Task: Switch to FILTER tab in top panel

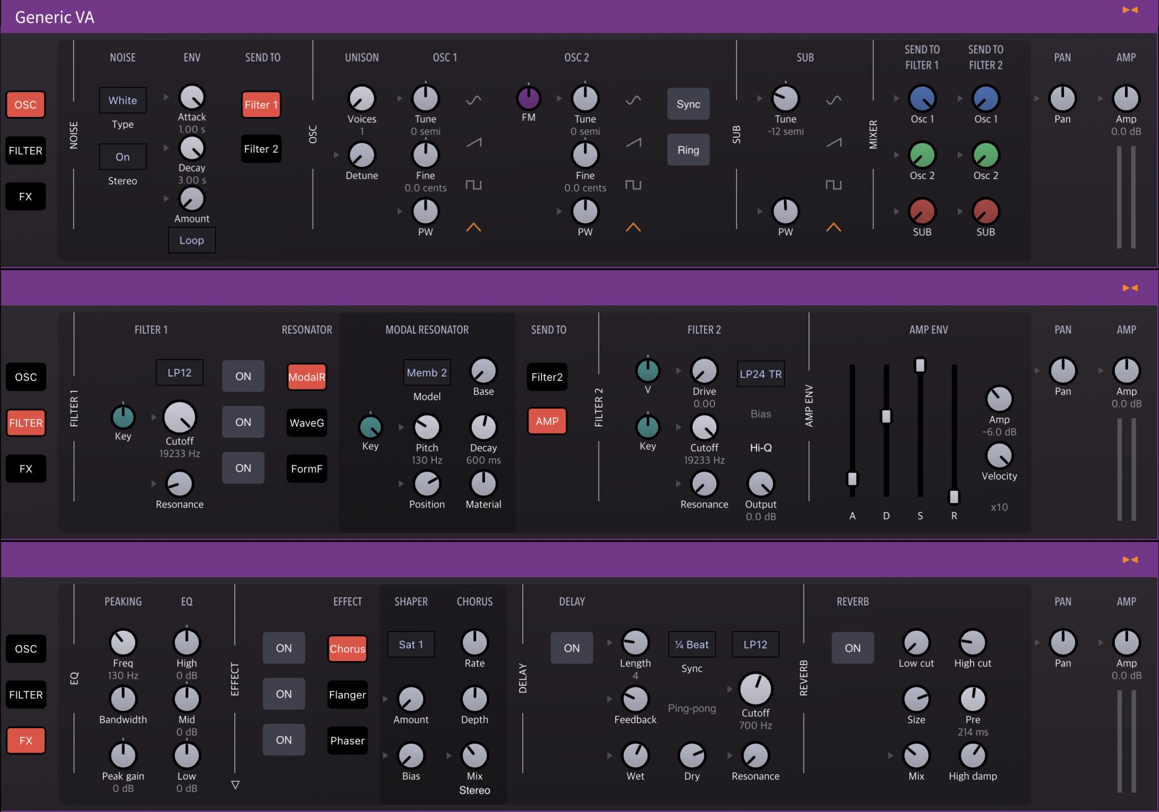Action: [x=25, y=150]
